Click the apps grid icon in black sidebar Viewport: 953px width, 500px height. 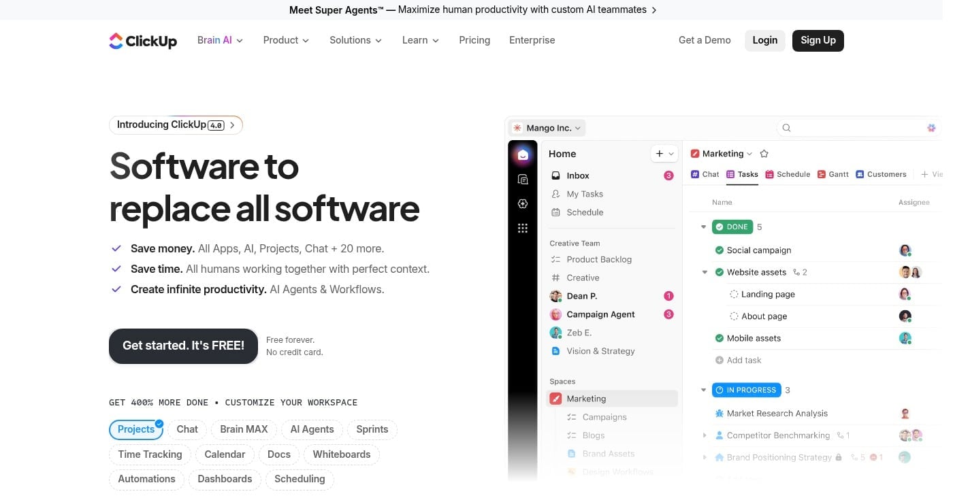[x=523, y=229]
